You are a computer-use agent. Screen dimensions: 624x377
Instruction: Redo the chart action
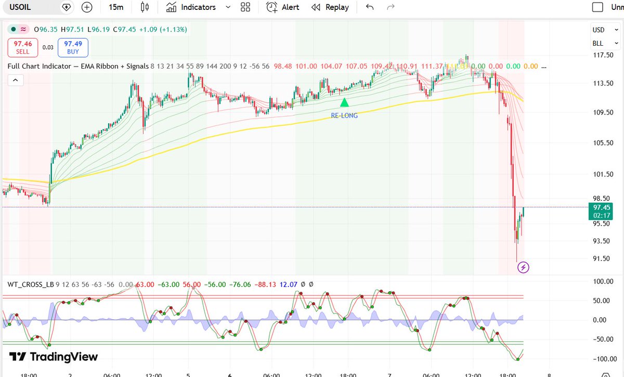[x=391, y=7]
